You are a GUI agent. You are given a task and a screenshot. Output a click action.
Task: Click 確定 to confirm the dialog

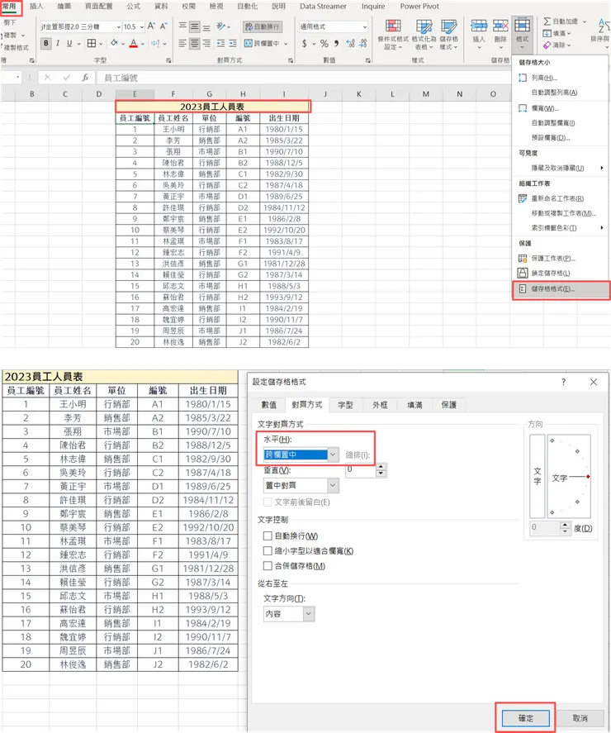click(x=525, y=718)
